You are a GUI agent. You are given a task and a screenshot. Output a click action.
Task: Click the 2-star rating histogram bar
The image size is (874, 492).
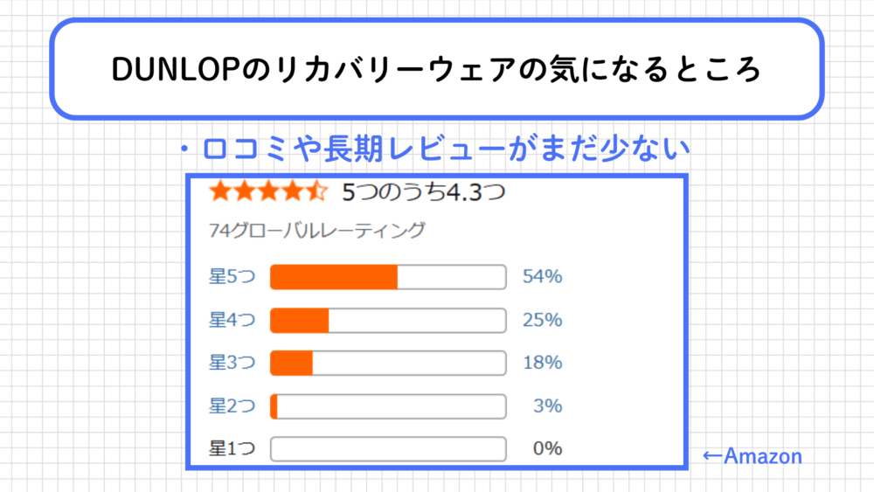point(388,406)
